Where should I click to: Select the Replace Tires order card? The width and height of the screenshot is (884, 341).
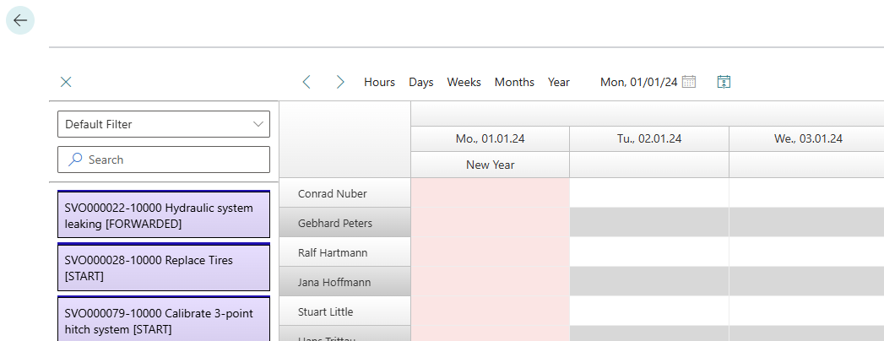coord(163,268)
